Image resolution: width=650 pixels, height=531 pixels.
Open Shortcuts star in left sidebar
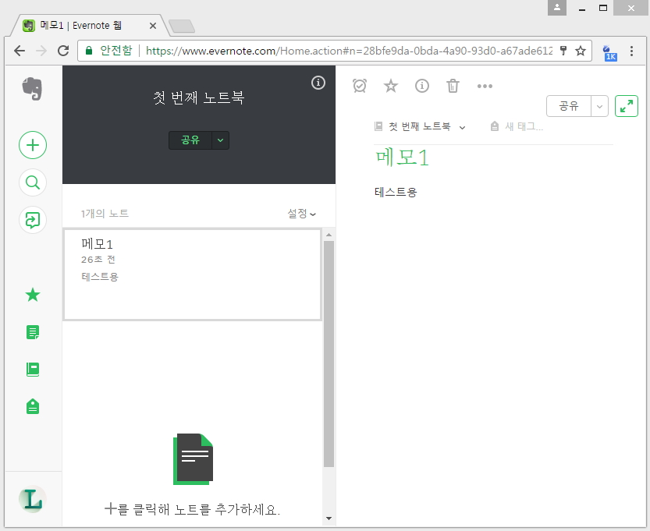pyautogui.click(x=33, y=295)
